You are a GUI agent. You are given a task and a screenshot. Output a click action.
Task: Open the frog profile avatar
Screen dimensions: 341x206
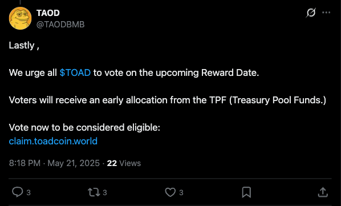pyautogui.click(x=20, y=18)
